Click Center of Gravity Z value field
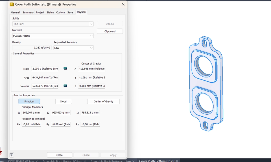 (91, 86)
